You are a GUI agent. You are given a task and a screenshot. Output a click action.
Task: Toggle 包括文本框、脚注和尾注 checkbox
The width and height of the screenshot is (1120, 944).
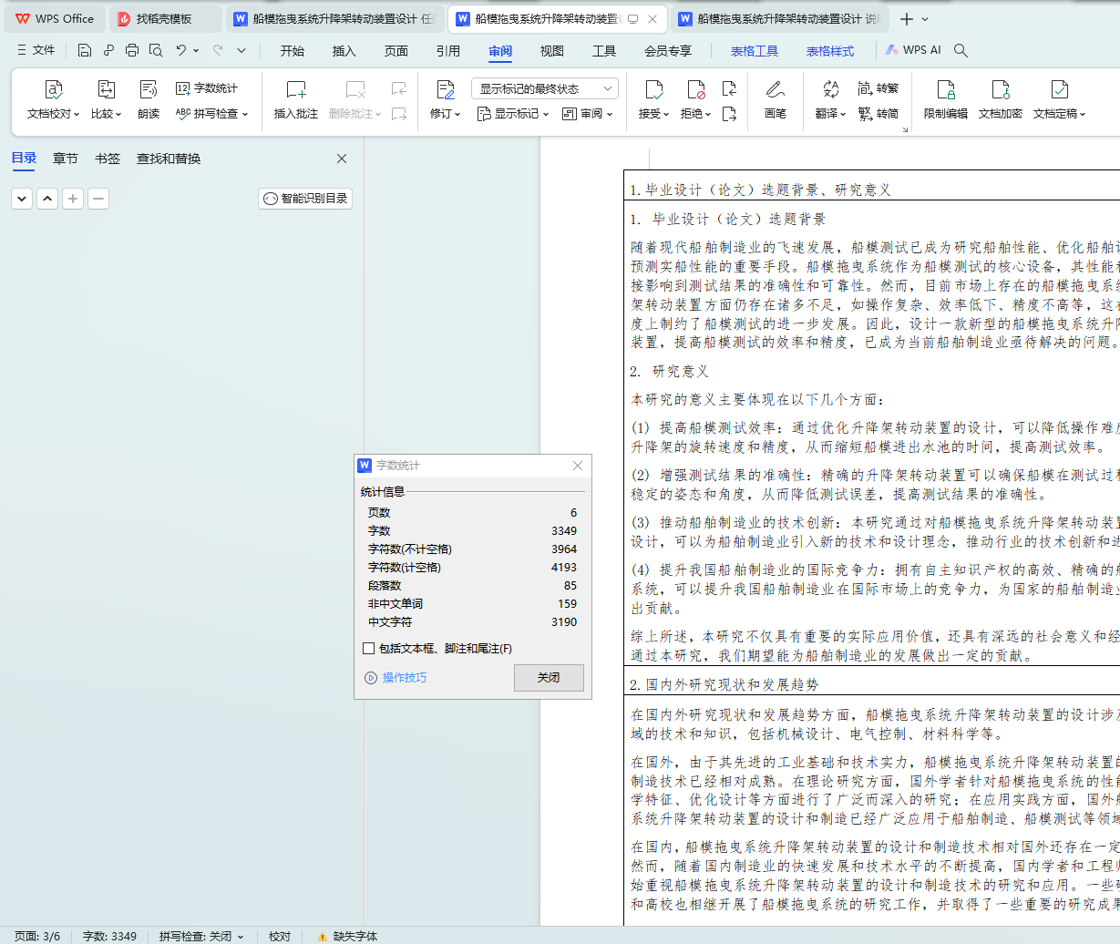tap(369, 649)
